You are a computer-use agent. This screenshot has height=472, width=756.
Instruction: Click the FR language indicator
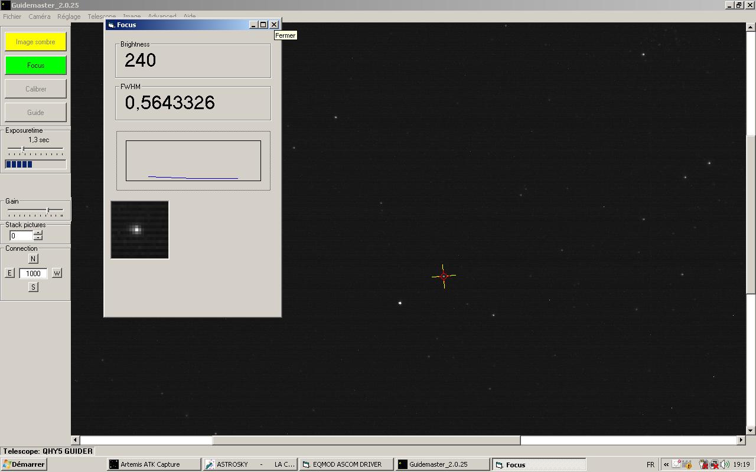point(650,464)
